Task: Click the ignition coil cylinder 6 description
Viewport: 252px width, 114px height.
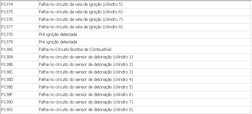Action: point(81,12)
